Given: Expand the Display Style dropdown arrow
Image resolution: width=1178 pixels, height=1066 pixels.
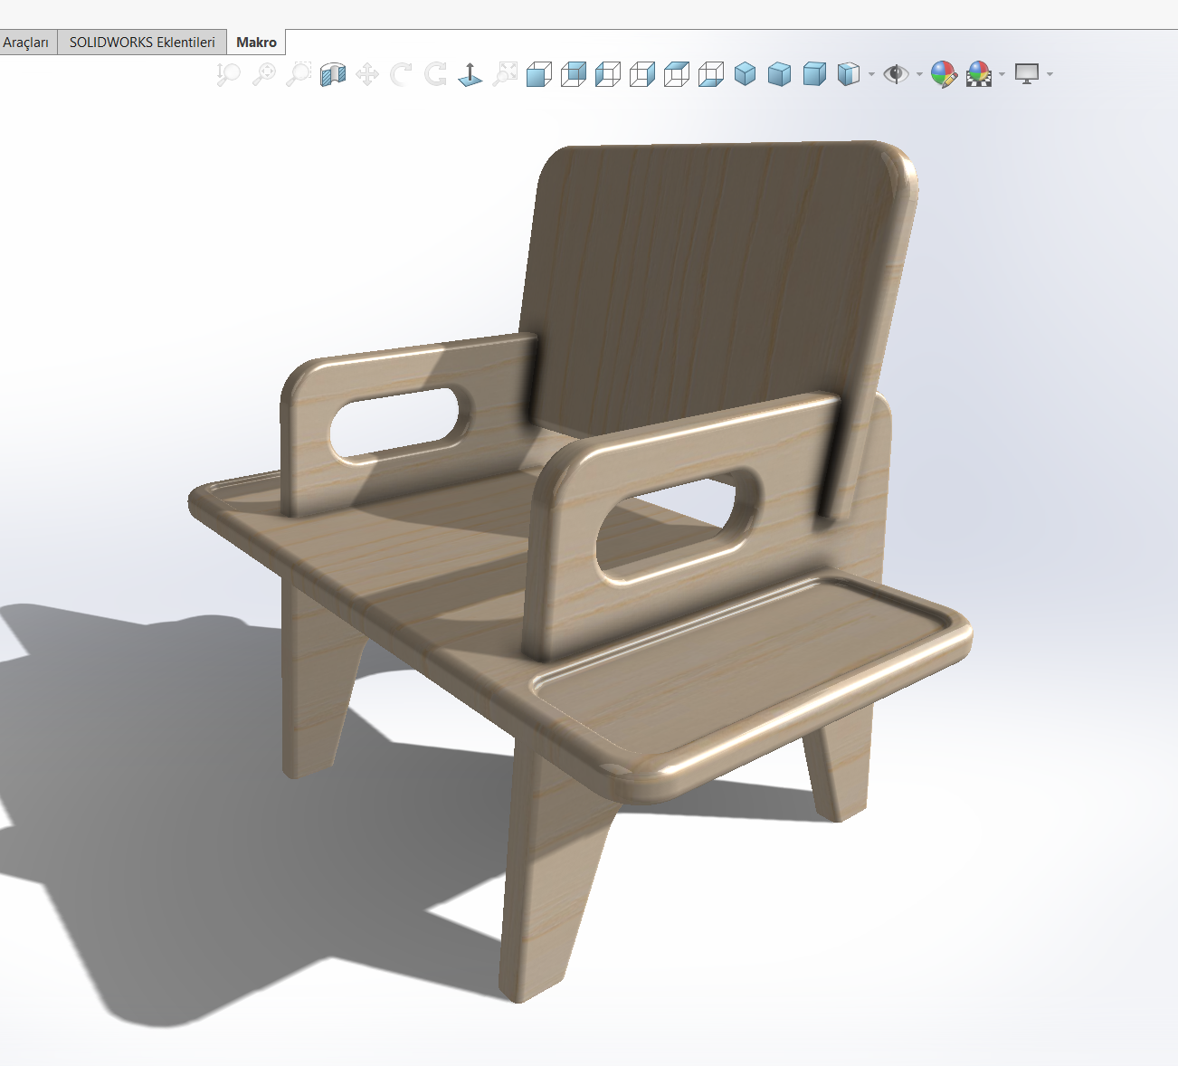Looking at the screenshot, I should coord(871,74).
